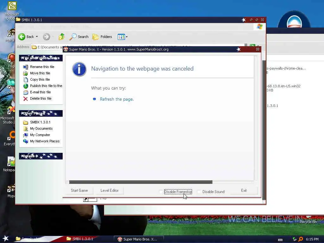
Task: Open My Network Places link
Action: coord(45,141)
